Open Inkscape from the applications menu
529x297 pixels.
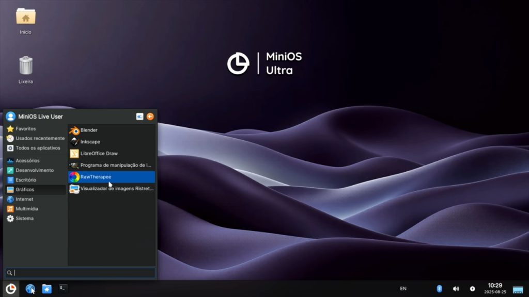click(x=90, y=142)
